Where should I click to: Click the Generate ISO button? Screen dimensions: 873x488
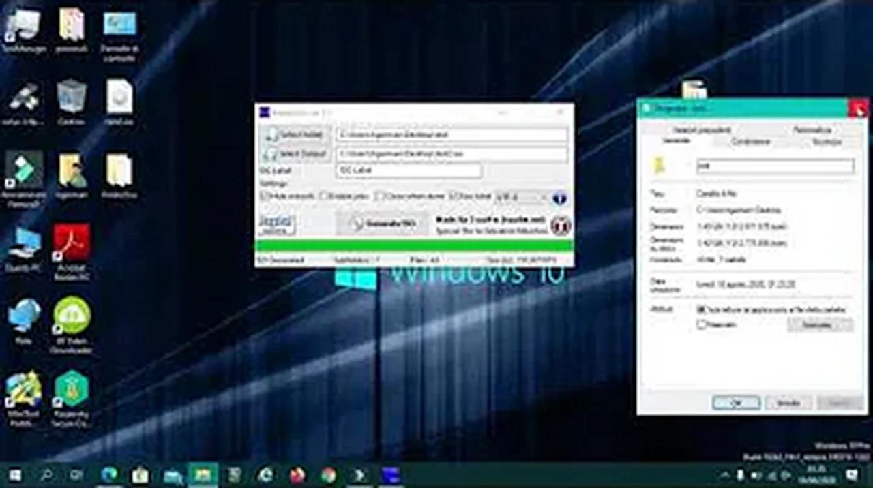tap(382, 224)
